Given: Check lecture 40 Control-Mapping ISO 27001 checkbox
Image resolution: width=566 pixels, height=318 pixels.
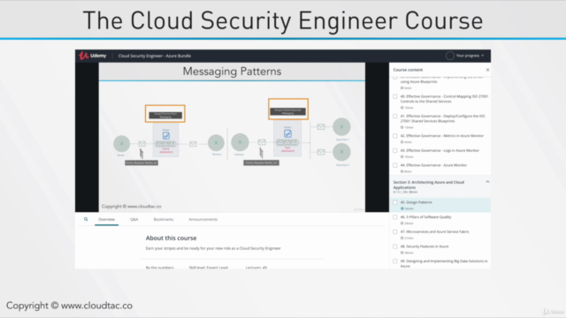Looking at the screenshot, I should tap(395, 96).
